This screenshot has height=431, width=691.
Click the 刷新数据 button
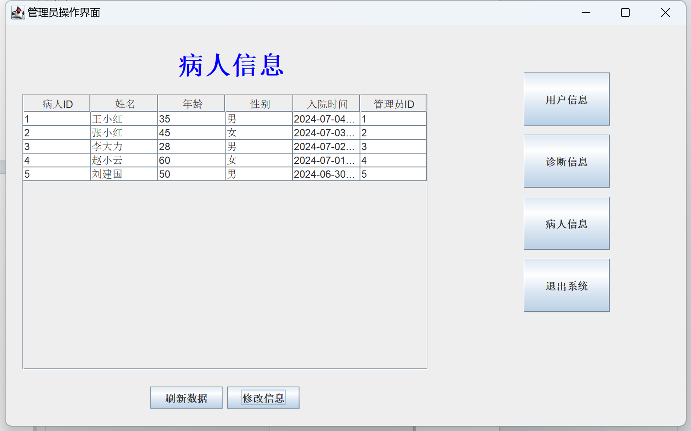click(186, 398)
